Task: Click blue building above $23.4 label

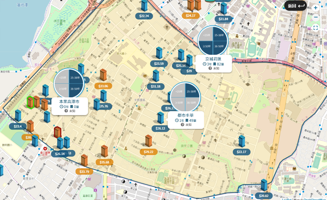Action: pos(18,116)
